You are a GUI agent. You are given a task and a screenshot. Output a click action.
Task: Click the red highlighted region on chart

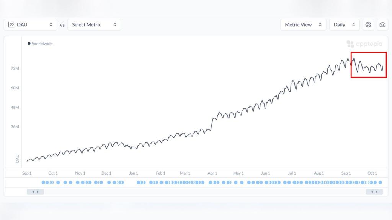tap(369, 65)
